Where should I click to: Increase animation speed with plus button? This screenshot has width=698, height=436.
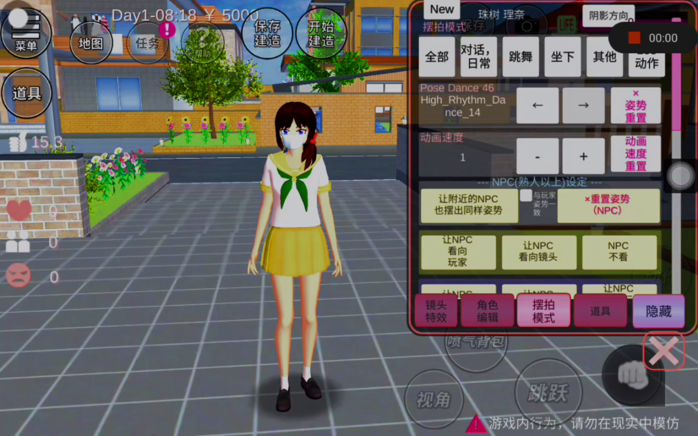click(583, 156)
